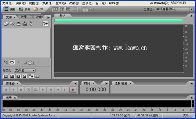Click the Play transport button
This screenshot has height=119, width=196.
pyautogui.click(x=13, y=89)
